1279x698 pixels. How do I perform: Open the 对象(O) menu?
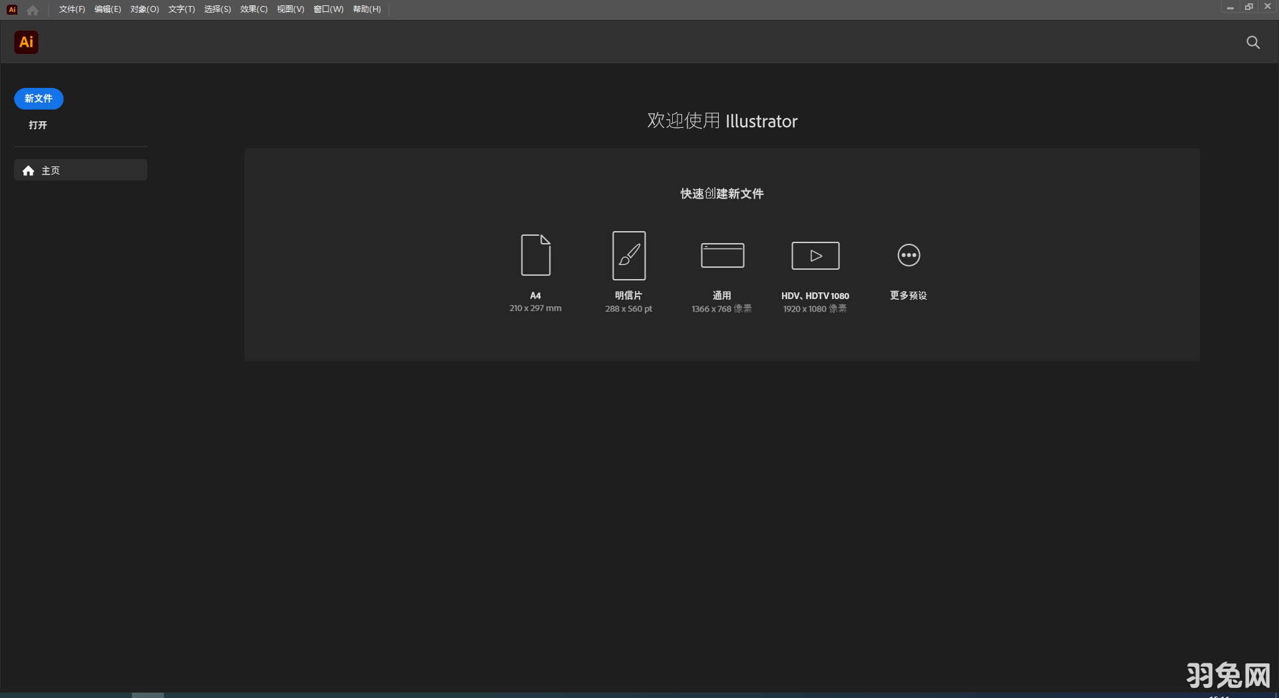point(145,9)
